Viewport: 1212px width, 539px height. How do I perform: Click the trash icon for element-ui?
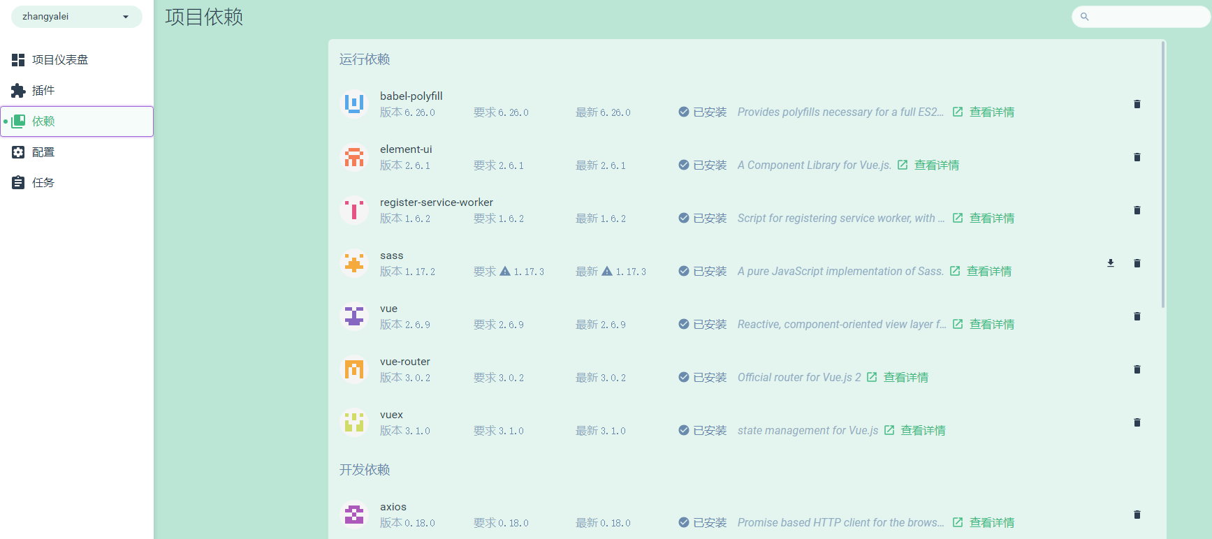pyautogui.click(x=1137, y=157)
